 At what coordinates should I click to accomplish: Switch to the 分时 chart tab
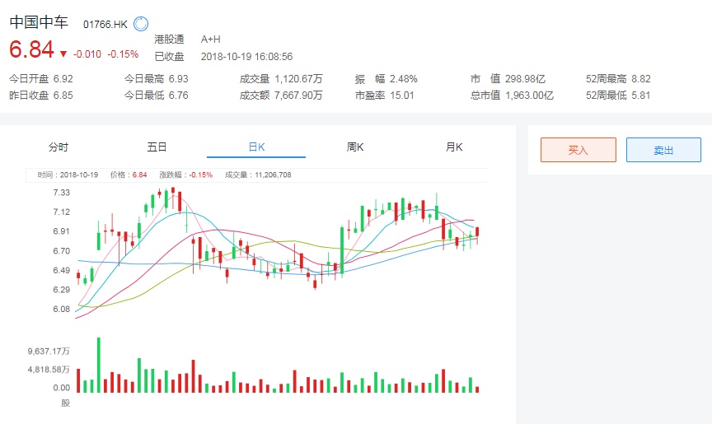(x=59, y=147)
